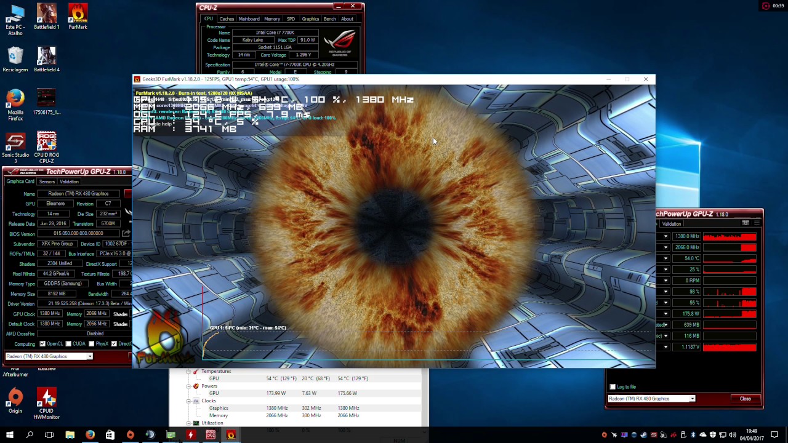Image resolution: width=788 pixels, height=443 pixels.
Task: Click the Intel Core i7 7700K name field
Action: 275,33
